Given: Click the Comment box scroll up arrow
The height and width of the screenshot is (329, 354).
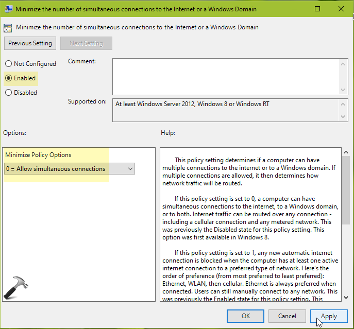Looking at the screenshot, I should point(343,64).
